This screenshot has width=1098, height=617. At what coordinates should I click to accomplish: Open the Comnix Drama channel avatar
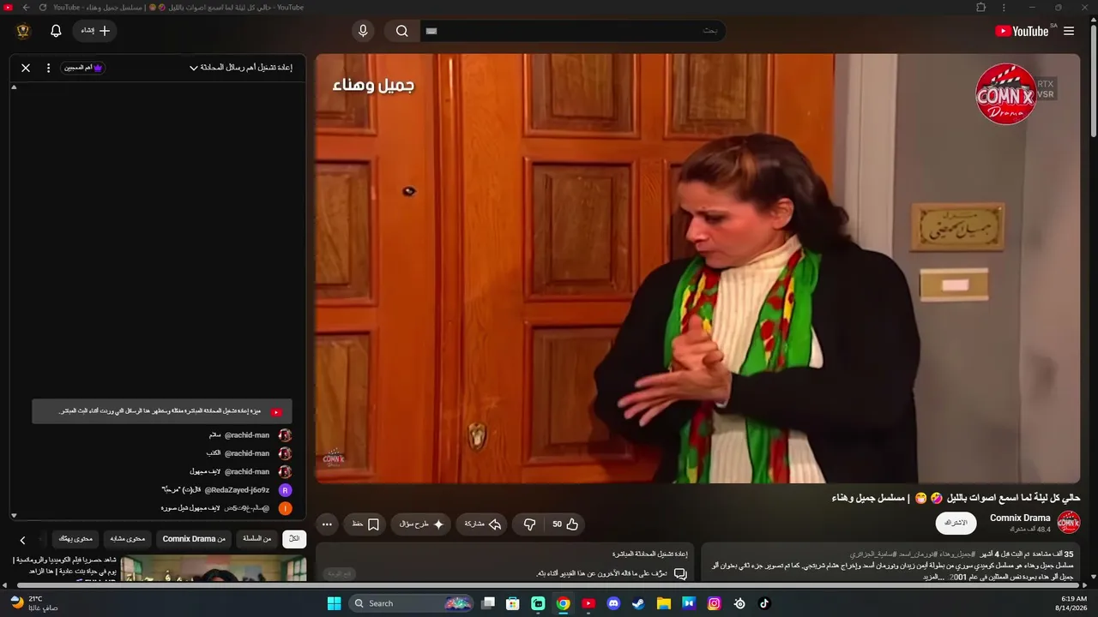coord(1068,522)
